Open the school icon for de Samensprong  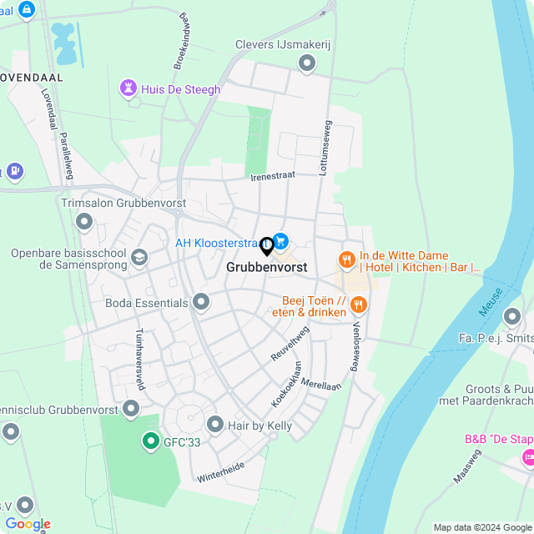click(x=139, y=258)
